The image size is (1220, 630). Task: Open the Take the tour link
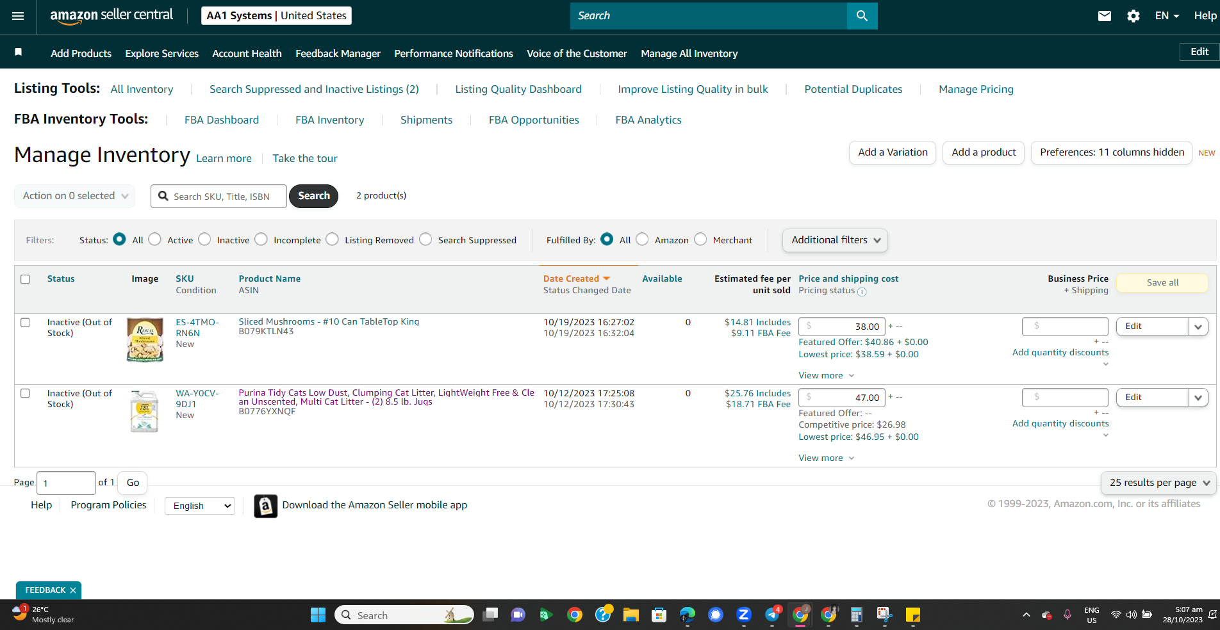pyautogui.click(x=305, y=158)
